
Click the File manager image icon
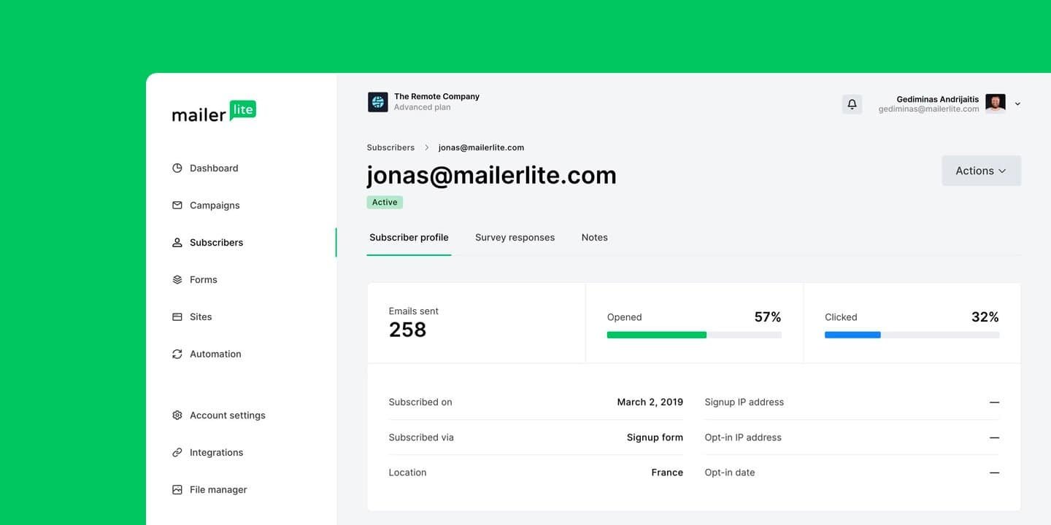pyautogui.click(x=177, y=489)
